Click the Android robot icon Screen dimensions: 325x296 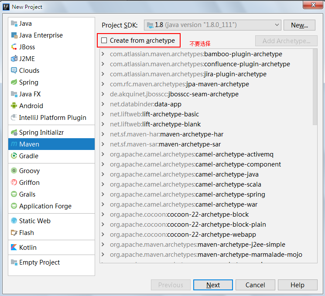pos(14,106)
